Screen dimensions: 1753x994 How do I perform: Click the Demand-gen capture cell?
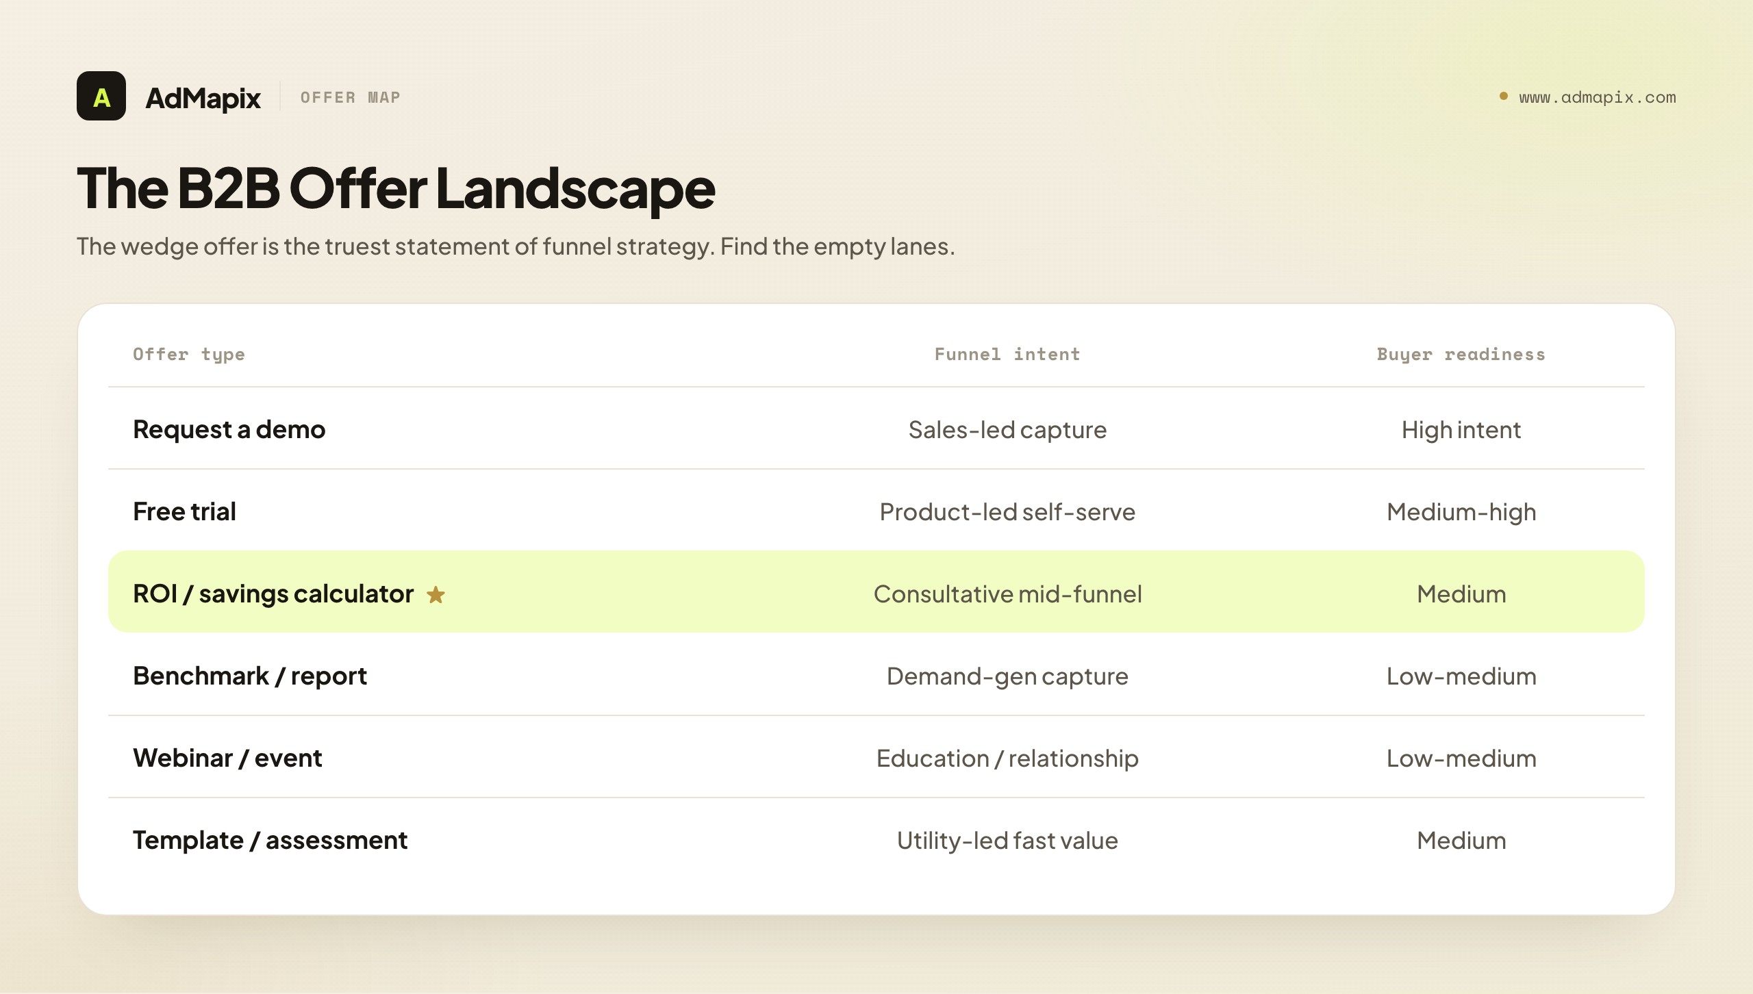tap(1007, 676)
